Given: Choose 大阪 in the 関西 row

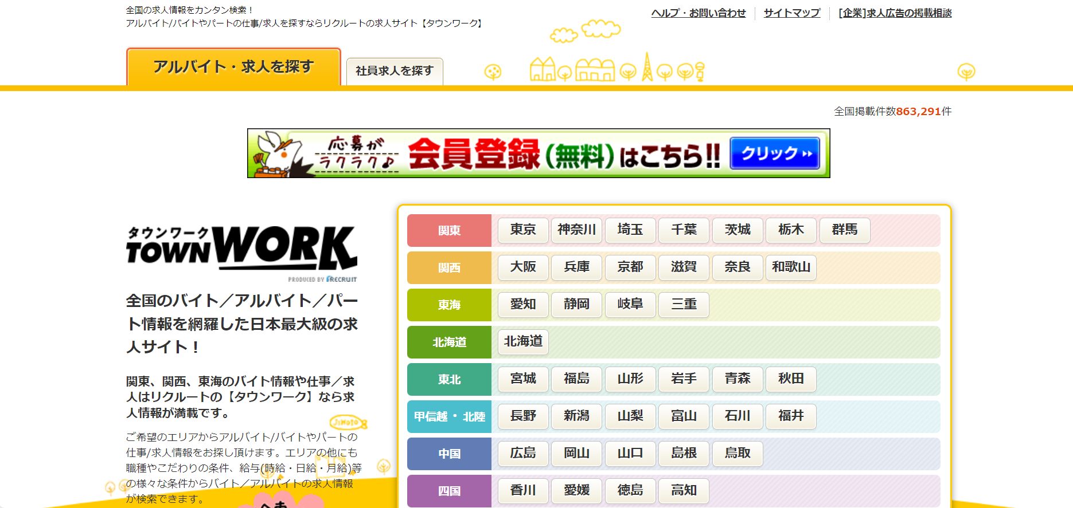Looking at the screenshot, I should tap(523, 267).
